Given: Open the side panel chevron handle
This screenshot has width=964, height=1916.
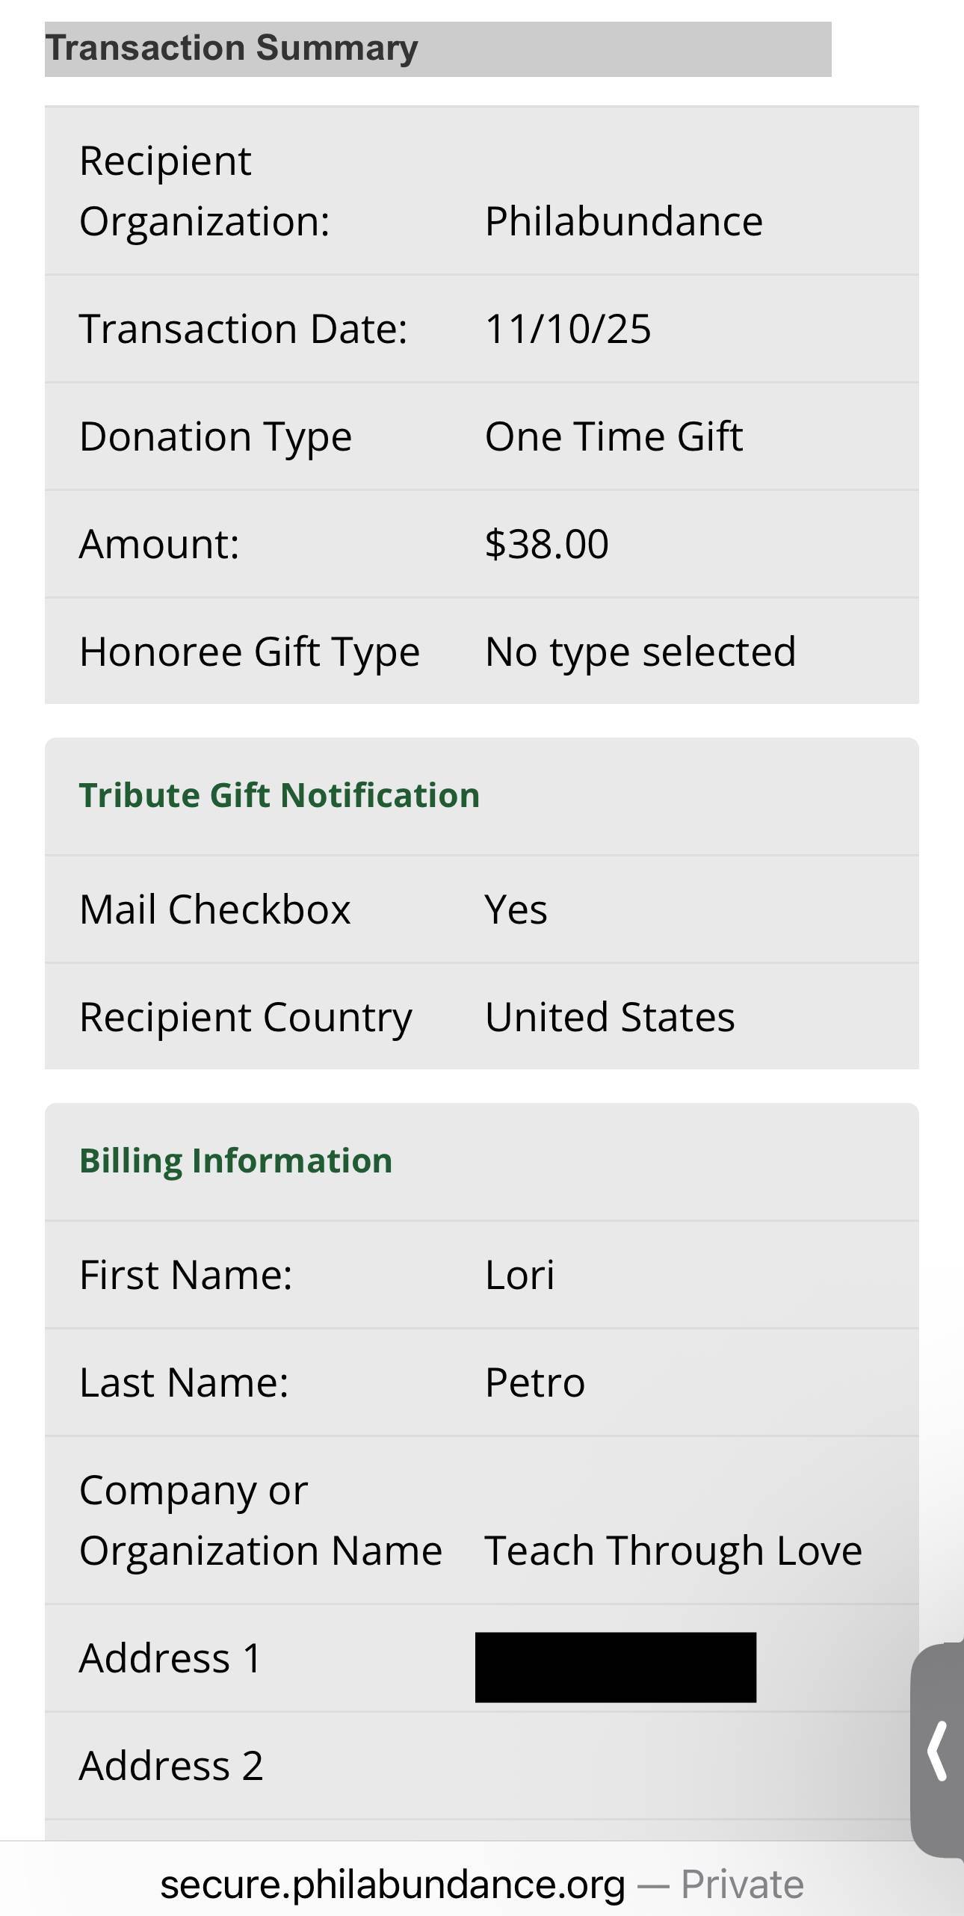Looking at the screenshot, I should [937, 1750].
